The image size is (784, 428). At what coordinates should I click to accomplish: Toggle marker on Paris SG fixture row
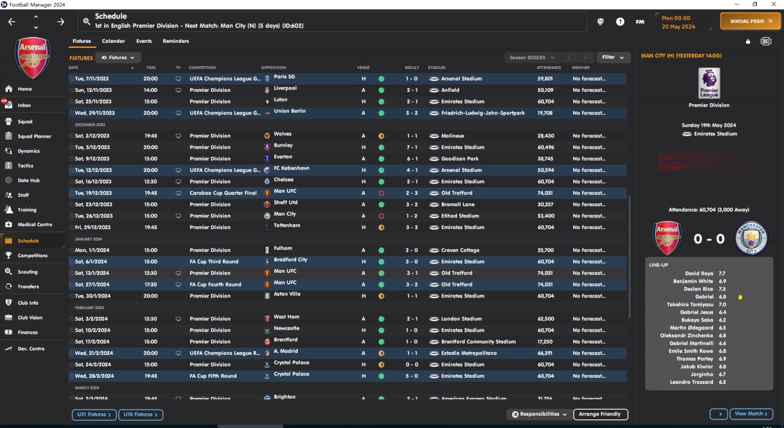tap(71, 79)
